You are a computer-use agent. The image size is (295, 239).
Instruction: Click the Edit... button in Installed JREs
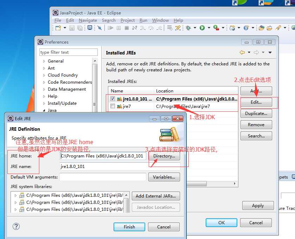256,102
